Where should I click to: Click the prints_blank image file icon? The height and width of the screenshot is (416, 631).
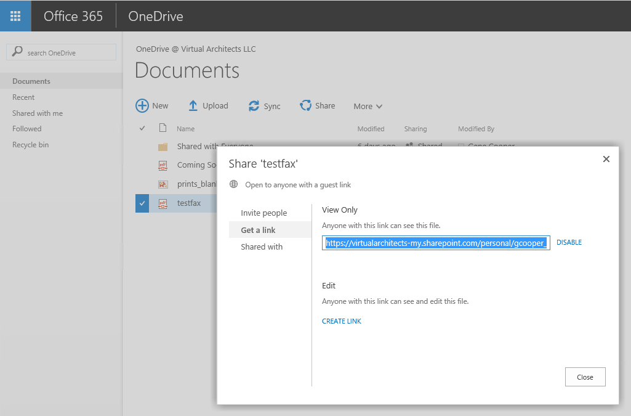pyautogui.click(x=163, y=184)
